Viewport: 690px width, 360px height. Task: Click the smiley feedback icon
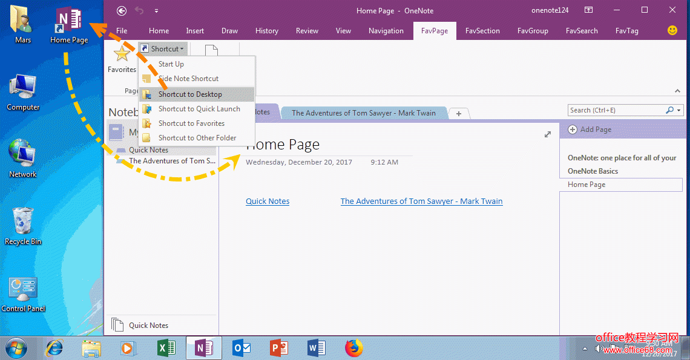[x=672, y=30]
